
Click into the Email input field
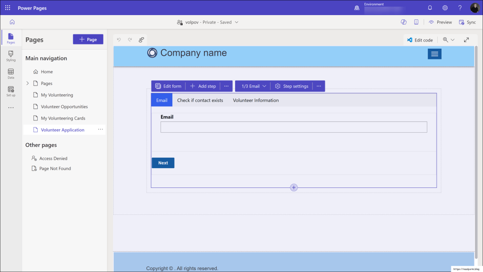point(293,127)
